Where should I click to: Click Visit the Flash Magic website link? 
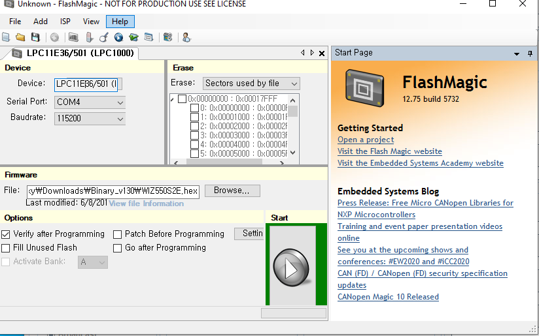click(x=389, y=151)
